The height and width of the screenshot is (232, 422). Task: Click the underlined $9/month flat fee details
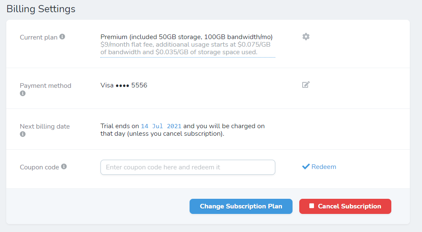click(185, 48)
